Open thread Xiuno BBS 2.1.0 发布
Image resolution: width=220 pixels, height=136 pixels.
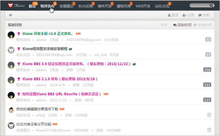[x=60, y=79]
